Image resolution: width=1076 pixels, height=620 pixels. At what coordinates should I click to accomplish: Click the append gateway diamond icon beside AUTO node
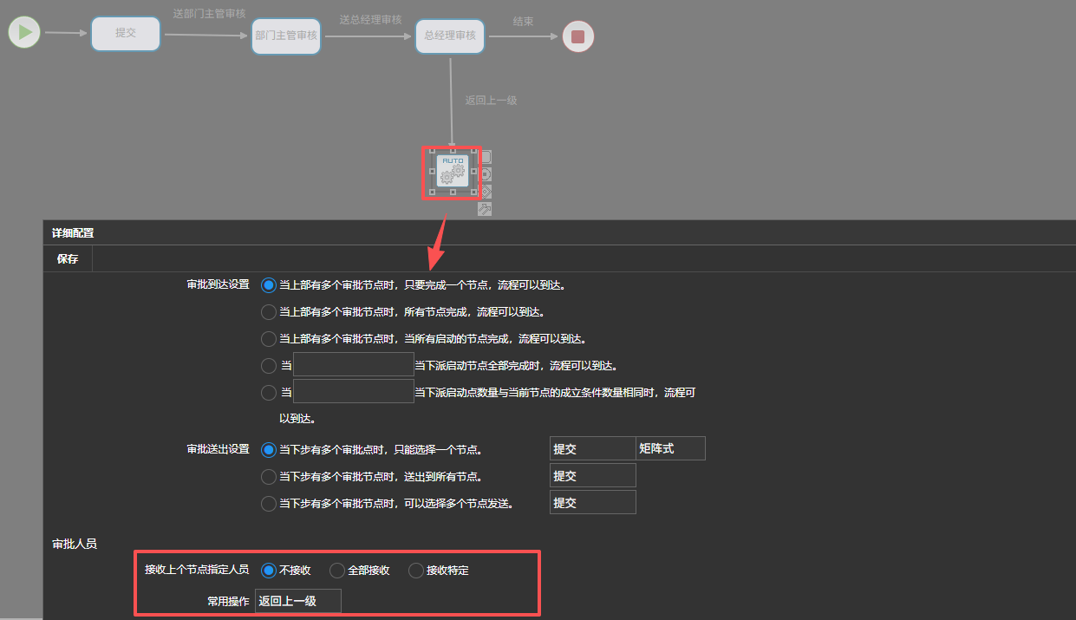(x=486, y=192)
